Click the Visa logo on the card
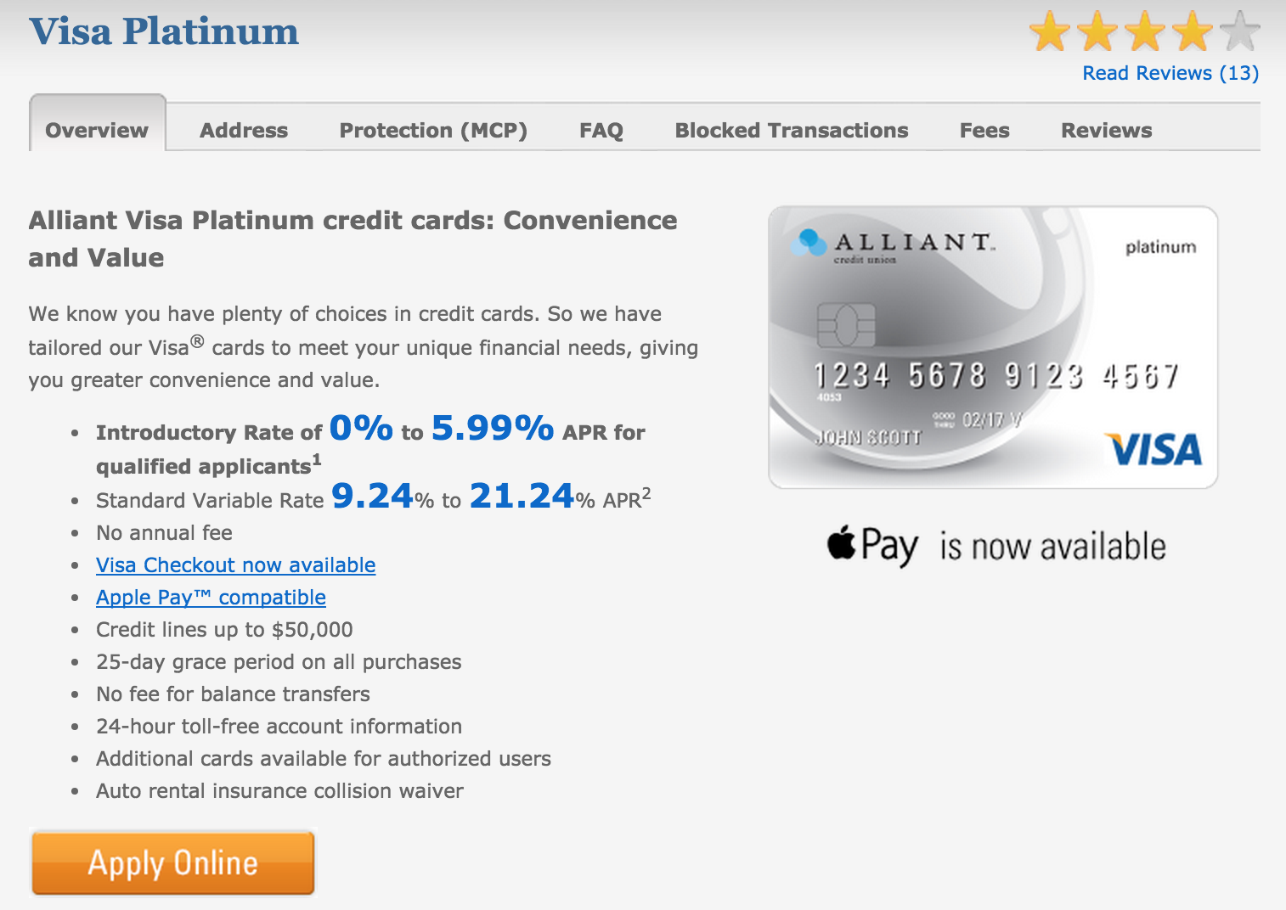The width and height of the screenshot is (1286, 910). click(x=1153, y=450)
